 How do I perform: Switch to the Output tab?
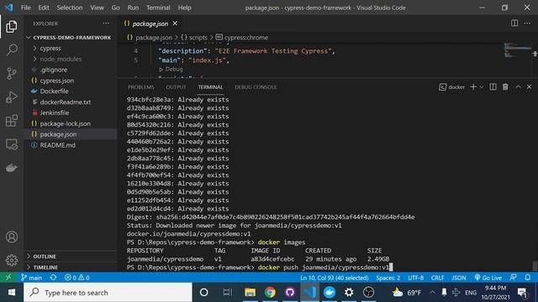click(176, 87)
